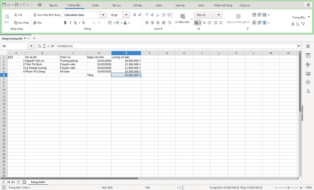Toggle Underline formatting
Screen dimensions: 314x190
75,23
